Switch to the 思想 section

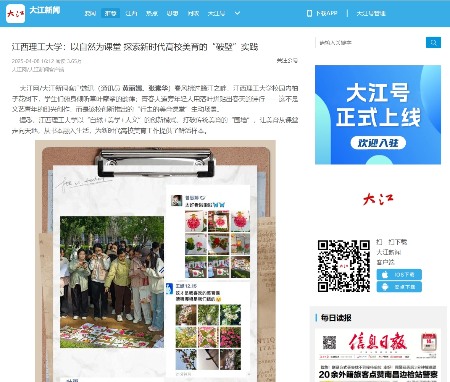(x=173, y=13)
